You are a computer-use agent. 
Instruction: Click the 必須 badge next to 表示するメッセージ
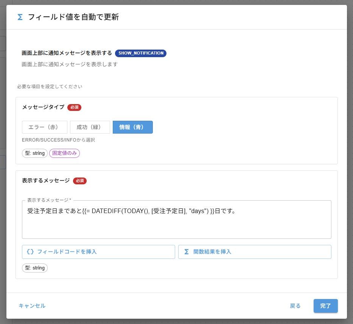tap(80, 181)
